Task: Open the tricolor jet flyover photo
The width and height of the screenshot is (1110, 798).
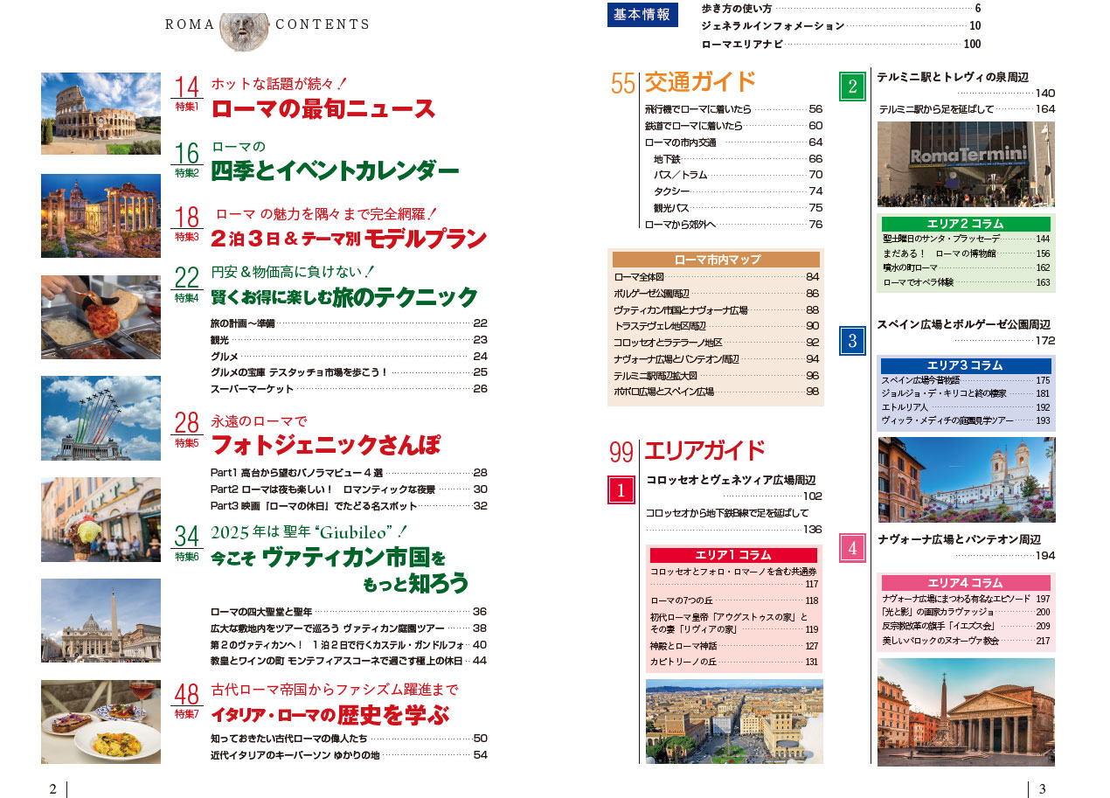Action: pos(101,418)
